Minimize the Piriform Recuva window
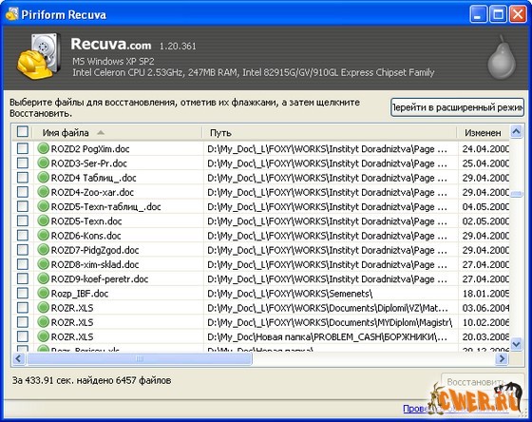The height and width of the screenshot is (422, 532). coord(478,14)
